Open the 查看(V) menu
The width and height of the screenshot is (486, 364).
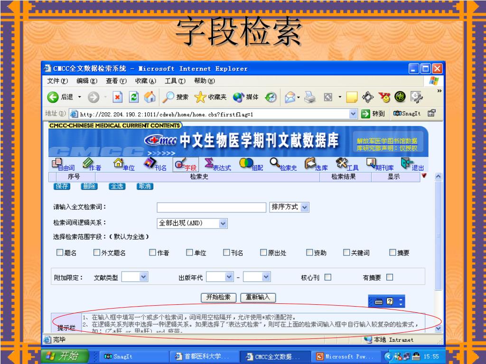[x=116, y=81]
